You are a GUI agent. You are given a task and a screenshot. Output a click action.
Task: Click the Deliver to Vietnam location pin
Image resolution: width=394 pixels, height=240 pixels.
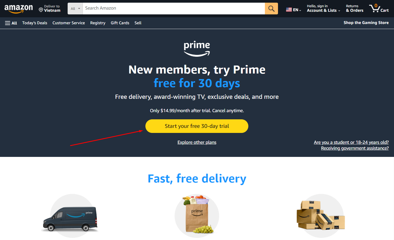click(41, 10)
